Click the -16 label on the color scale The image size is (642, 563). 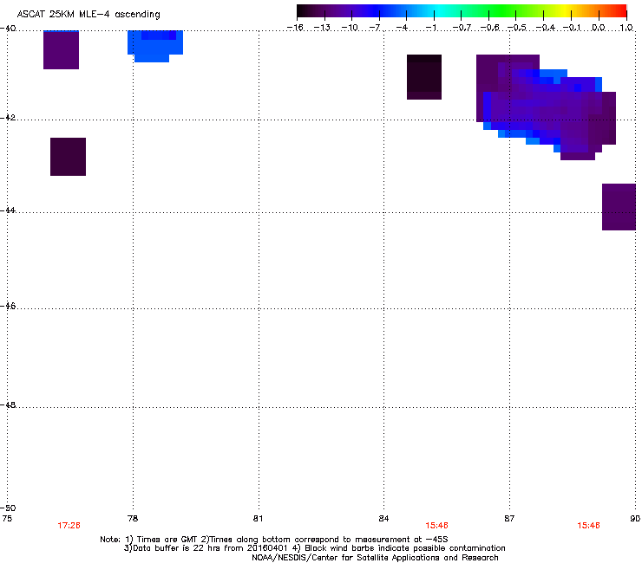[295, 28]
